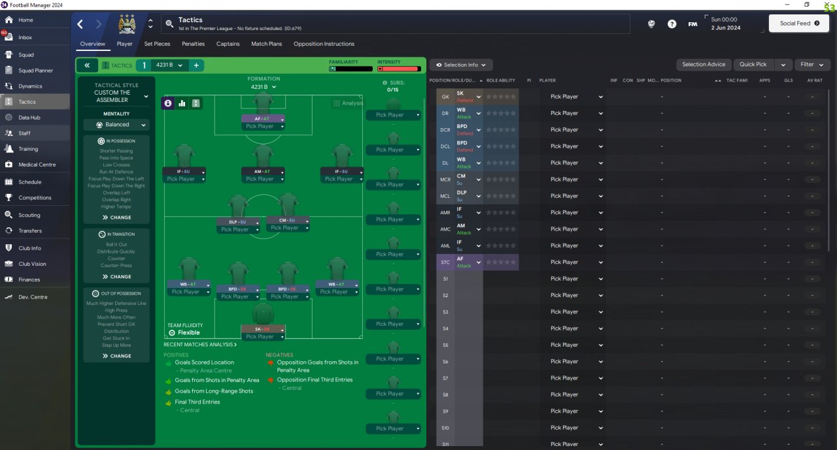837x450 pixels.
Task: Switch to the Captains tab
Action: pos(228,44)
